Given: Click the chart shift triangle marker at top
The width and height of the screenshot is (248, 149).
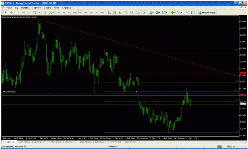Looking at the screenshot, I should pos(191,16).
